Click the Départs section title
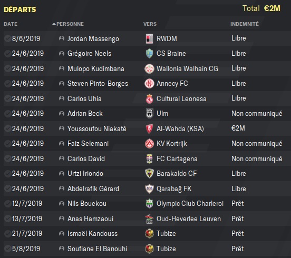291x258 pixels. [x=20, y=9]
